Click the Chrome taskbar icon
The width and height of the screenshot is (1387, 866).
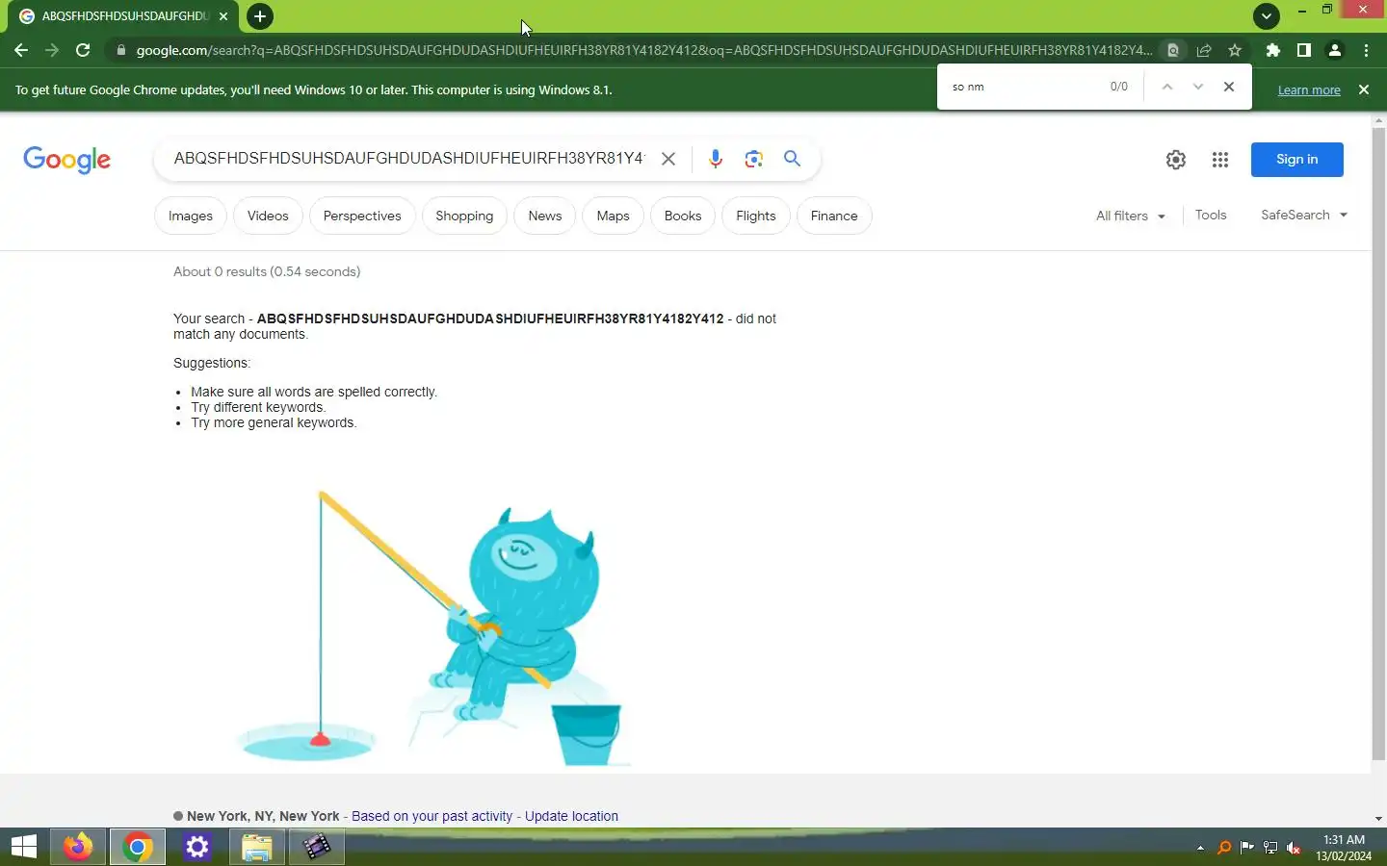[138, 847]
